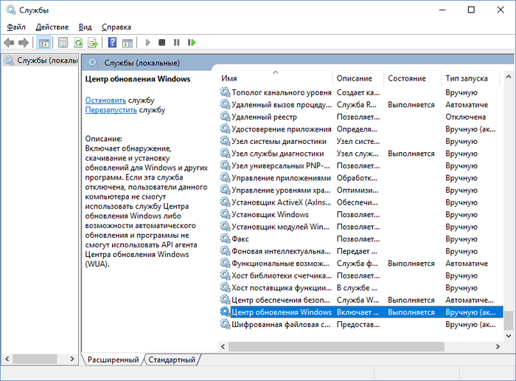Click the Forward arrow in the toolbar

pos(24,43)
